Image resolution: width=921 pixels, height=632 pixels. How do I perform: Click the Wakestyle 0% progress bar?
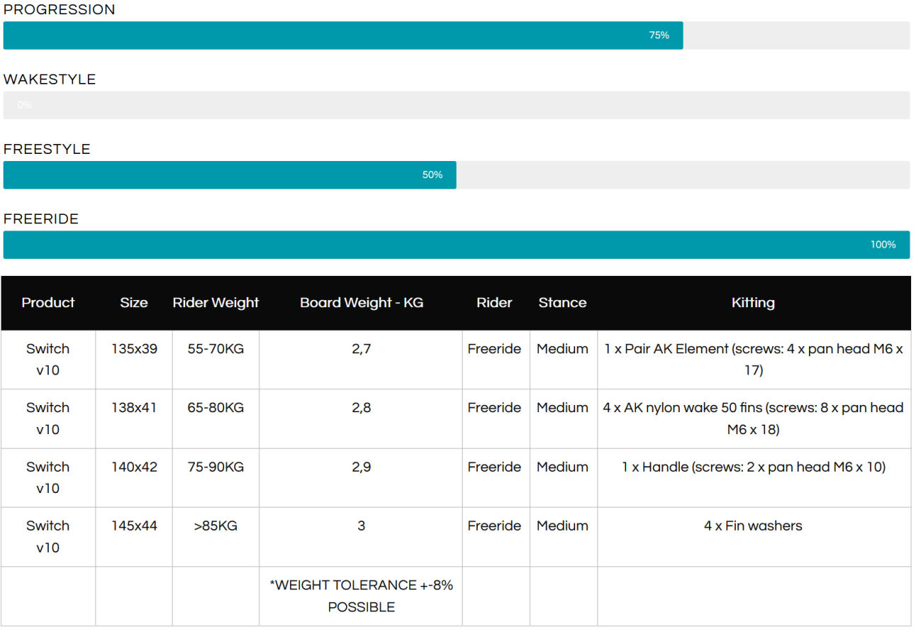click(456, 105)
